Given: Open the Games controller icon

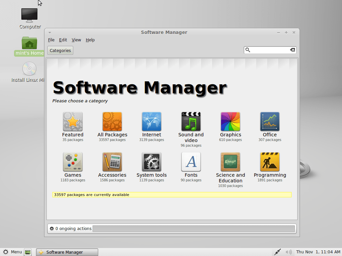Looking at the screenshot, I should (72, 162).
